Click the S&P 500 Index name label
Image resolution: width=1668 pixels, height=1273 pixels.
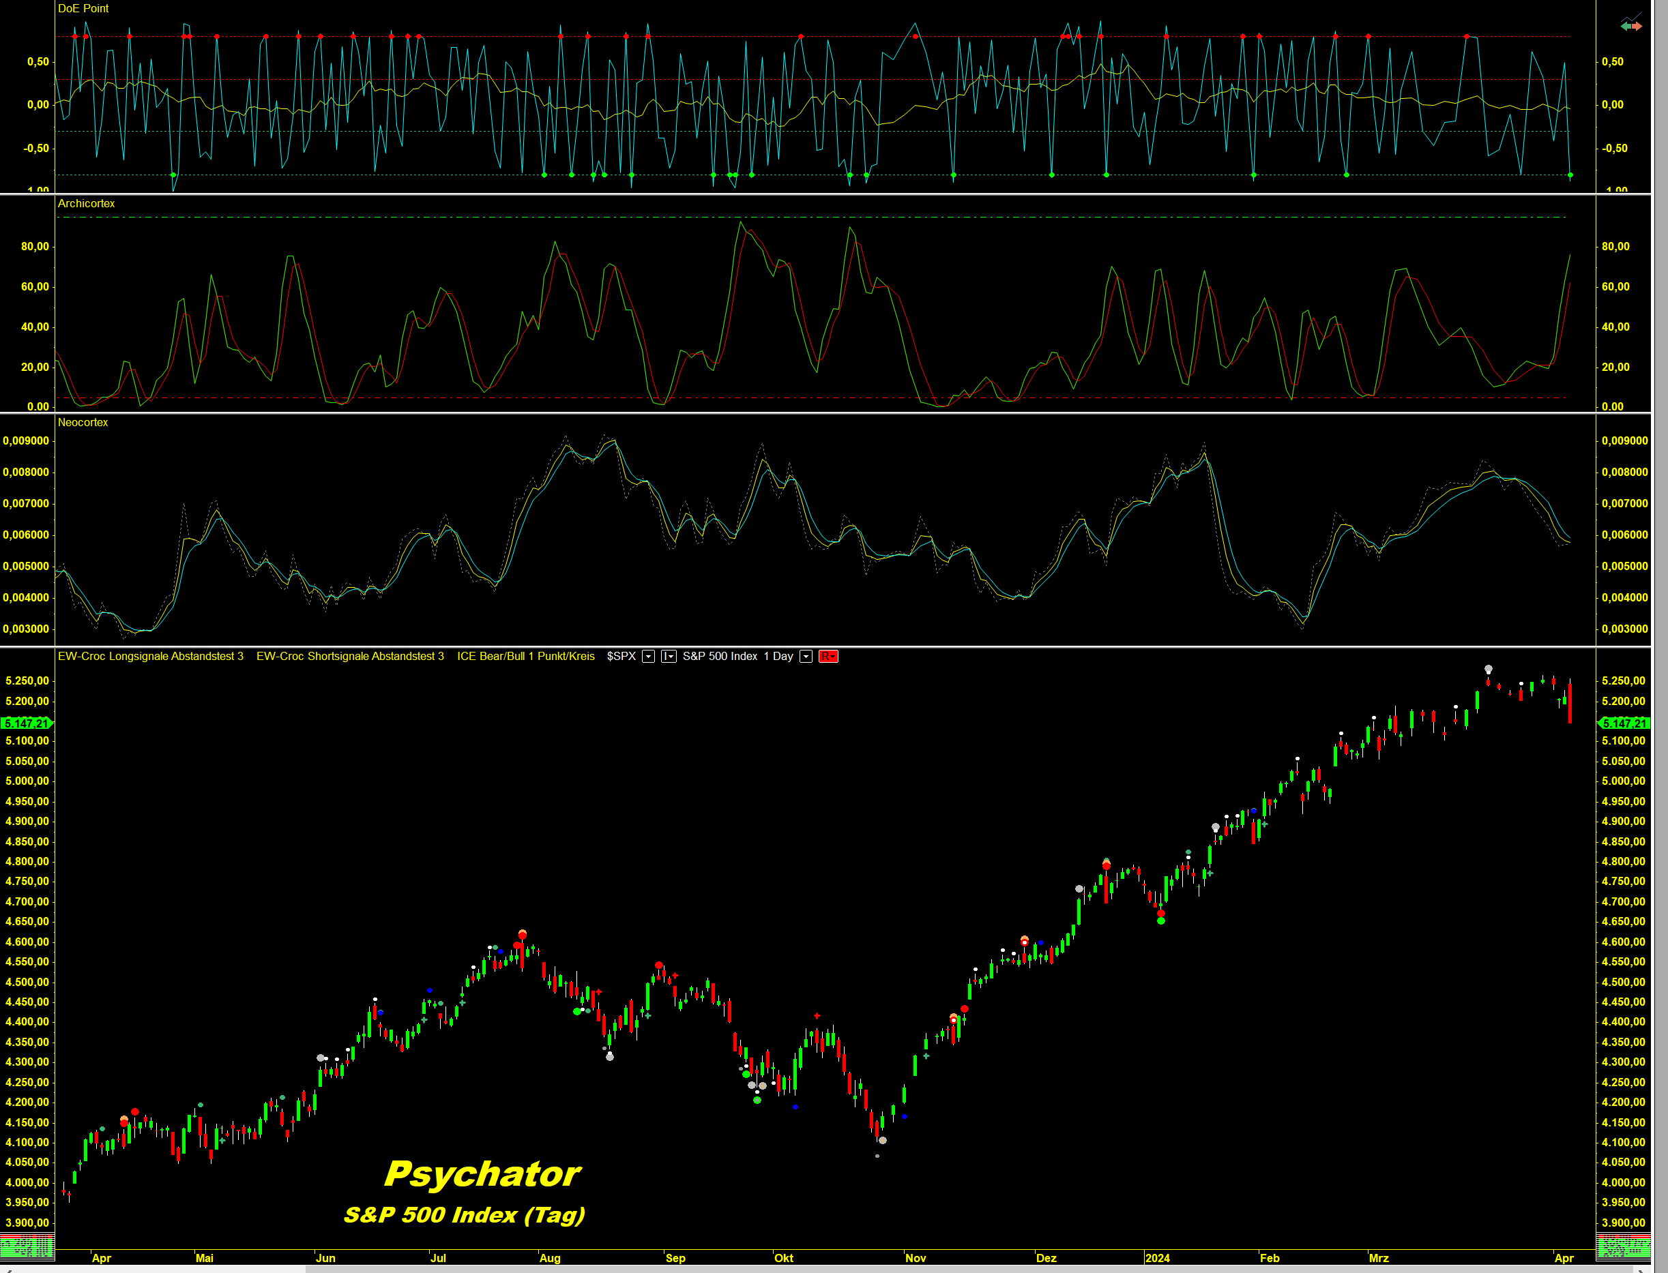(720, 656)
